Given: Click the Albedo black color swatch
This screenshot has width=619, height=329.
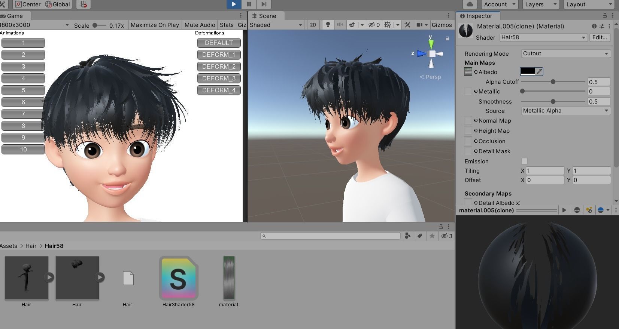Looking at the screenshot, I should pos(528,71).
